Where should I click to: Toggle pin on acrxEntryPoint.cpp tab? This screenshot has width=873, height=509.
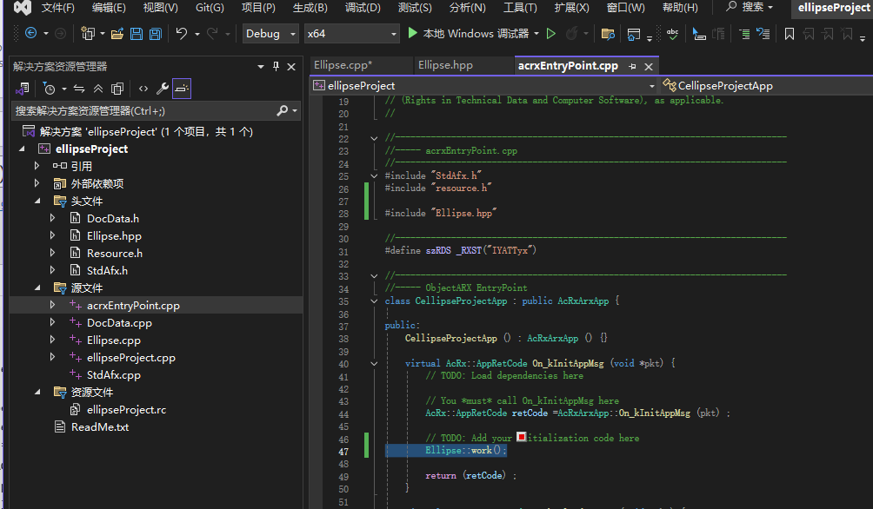633,66
